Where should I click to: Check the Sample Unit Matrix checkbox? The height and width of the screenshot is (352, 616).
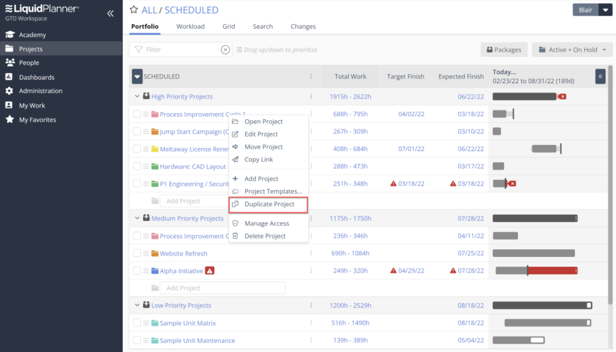coord(137,323)
